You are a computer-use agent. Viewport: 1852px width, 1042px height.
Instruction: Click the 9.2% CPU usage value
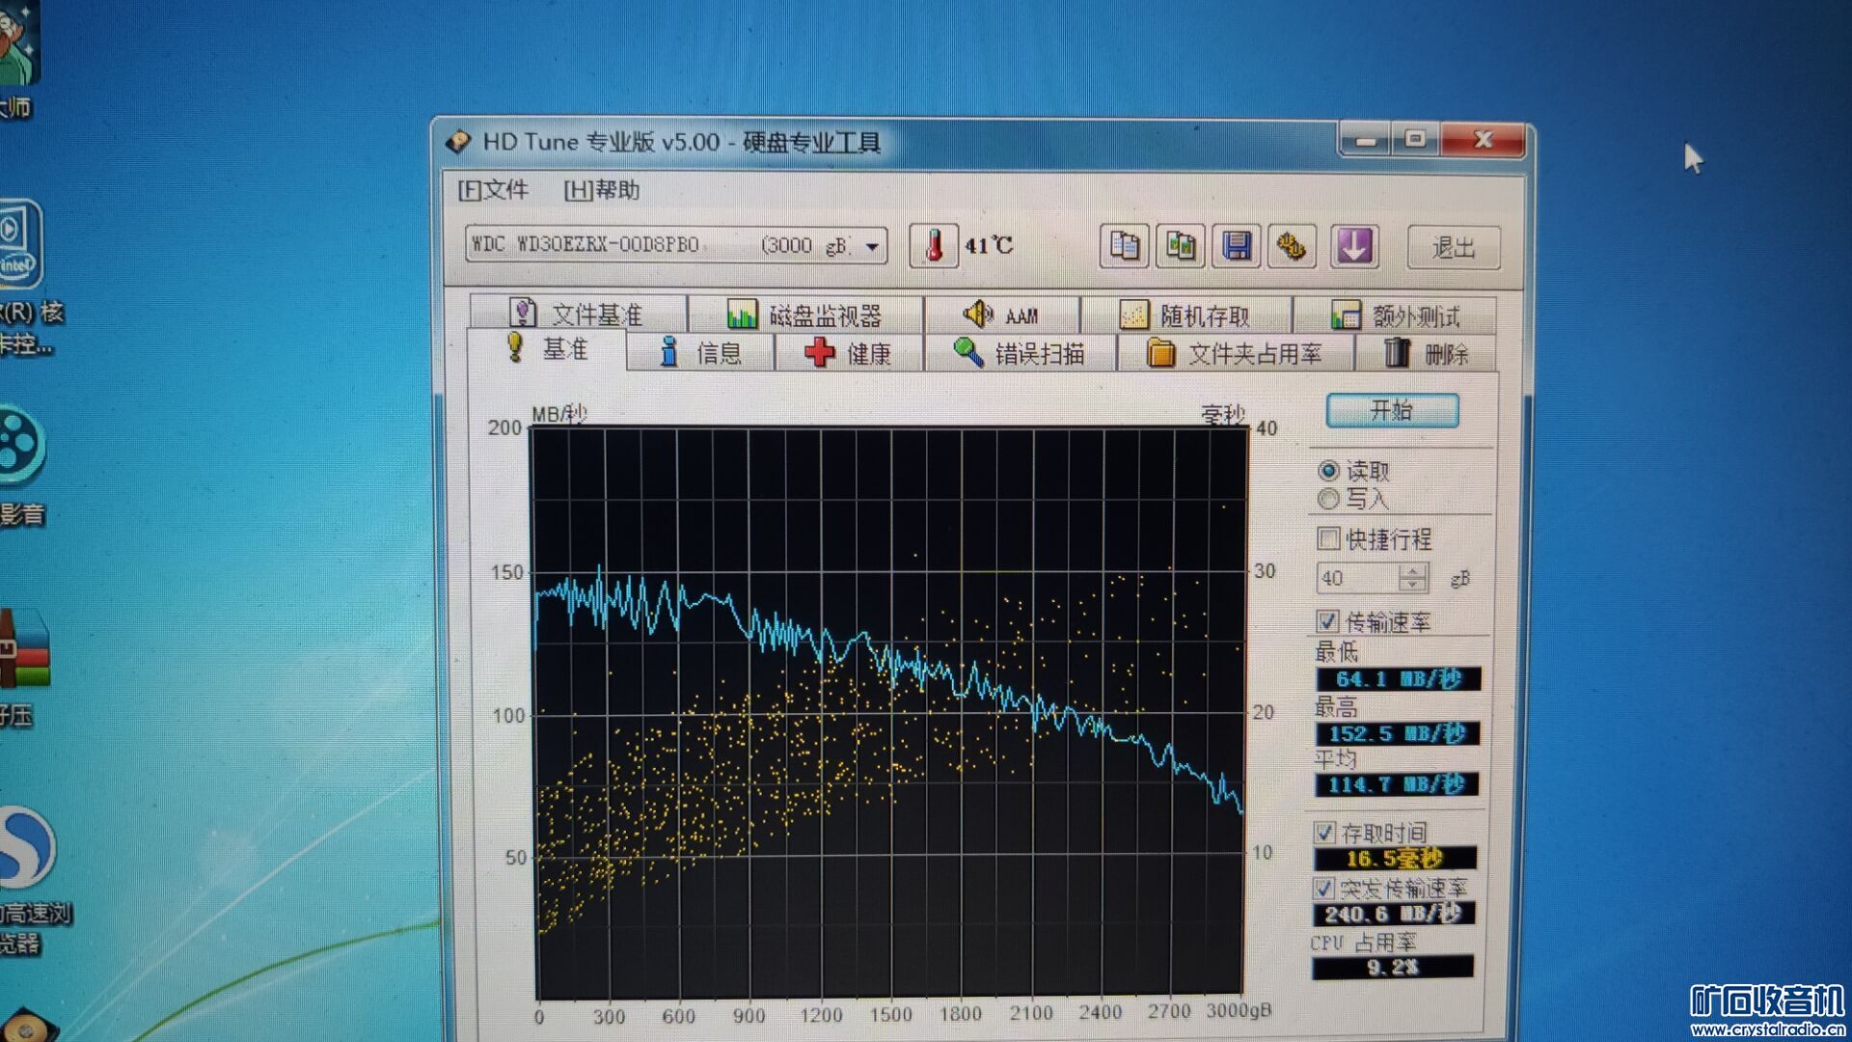(x=1393, y=967)
